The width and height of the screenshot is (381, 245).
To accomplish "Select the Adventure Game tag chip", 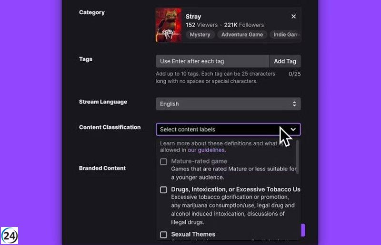I will [242, 35].
